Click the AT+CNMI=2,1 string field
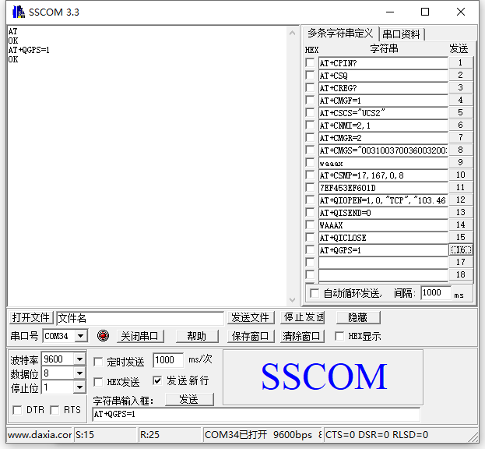485x449 pixels. 383,126
